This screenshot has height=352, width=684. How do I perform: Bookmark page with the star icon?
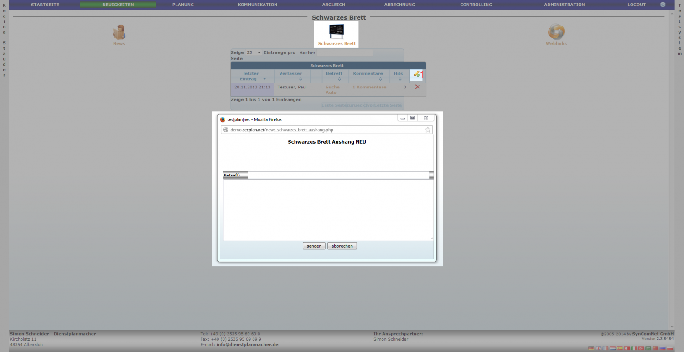pyautogui.click(x=428, y=130)
